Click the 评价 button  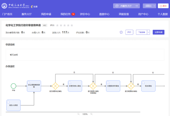[x=129, y=32]
